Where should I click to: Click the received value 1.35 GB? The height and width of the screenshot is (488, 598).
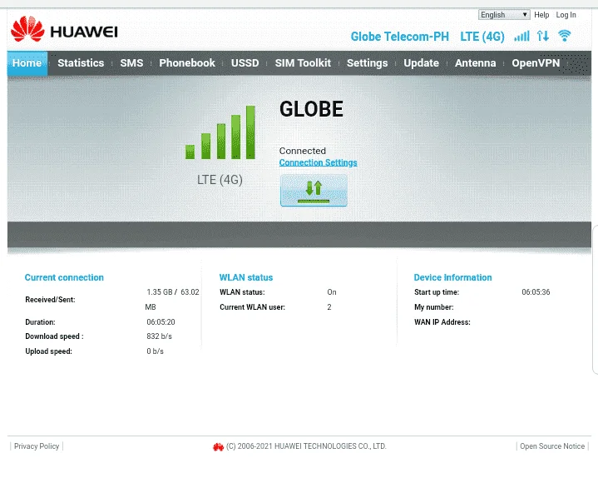(x=160, y=292)
